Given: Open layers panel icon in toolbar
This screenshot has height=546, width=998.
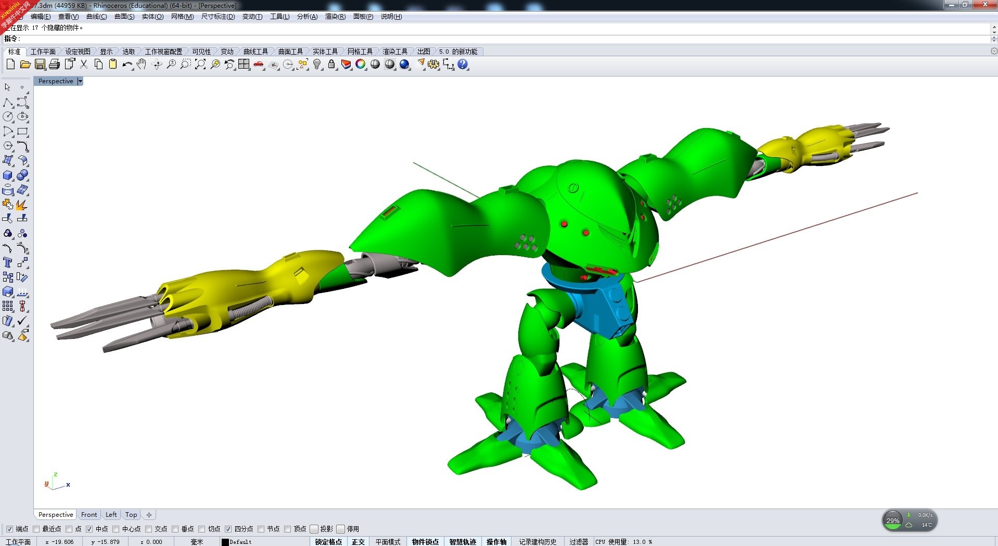Looking at the screenshot, I should (346, 65).
